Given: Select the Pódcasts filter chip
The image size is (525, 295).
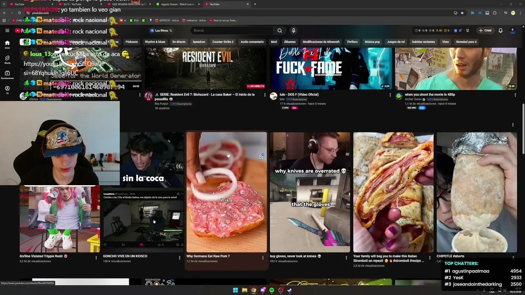Looking at the screenshot, I should click(x=132, y=42).
